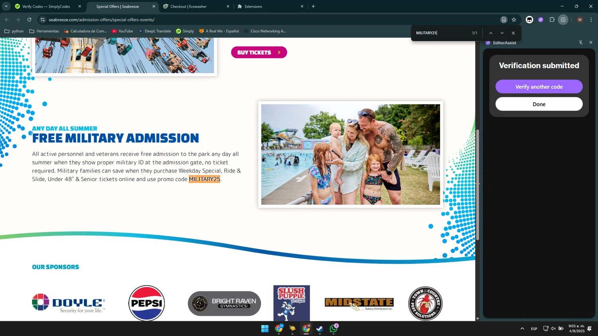This screenshot has width=598, height=336.
Task: Open the dark mask extension icon
Action: (x=529, y=20)
